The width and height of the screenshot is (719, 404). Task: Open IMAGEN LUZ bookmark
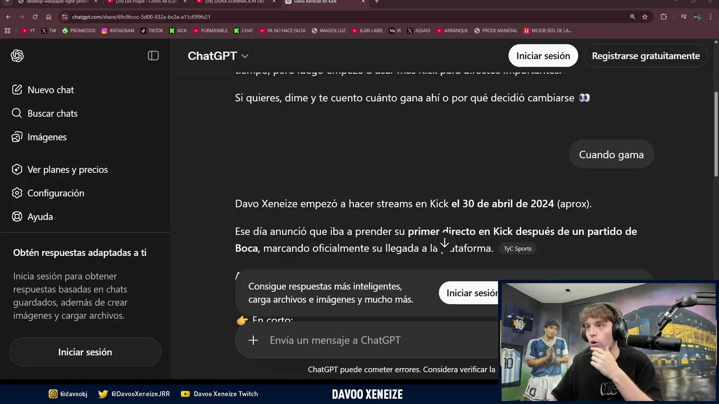(x=329, y=30)
